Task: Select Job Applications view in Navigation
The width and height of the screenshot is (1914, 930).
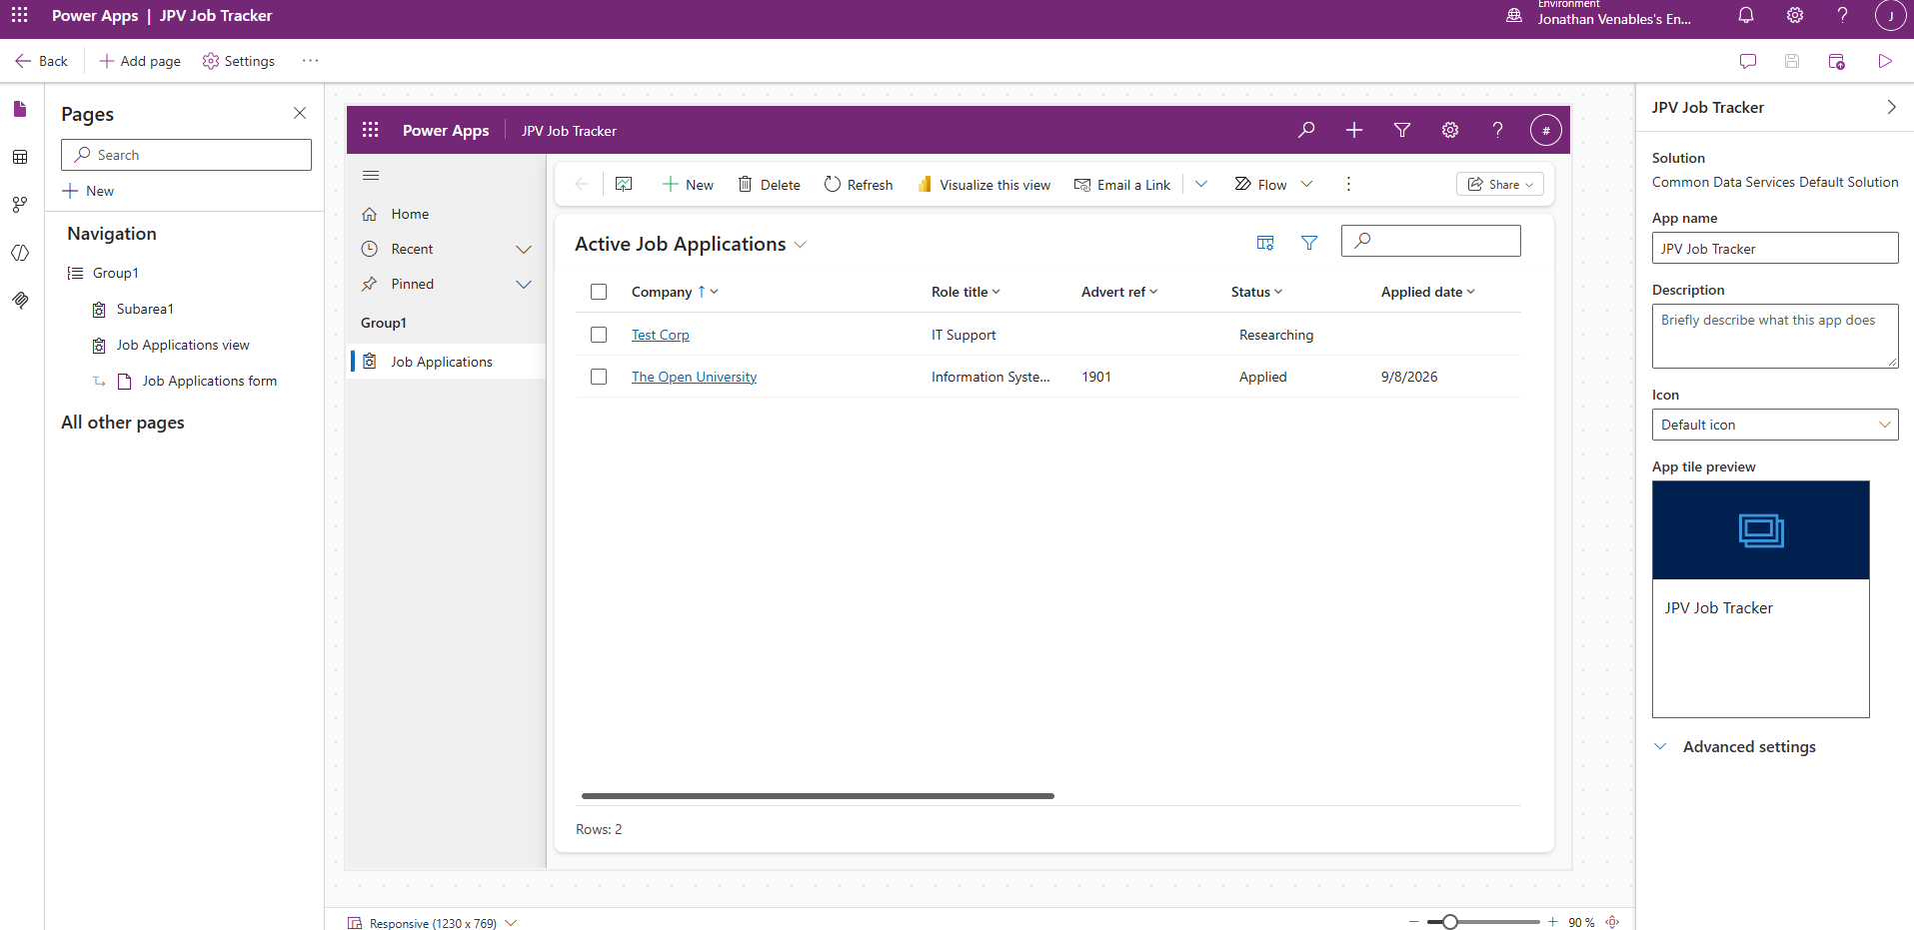Action: (x=183, y=345)
